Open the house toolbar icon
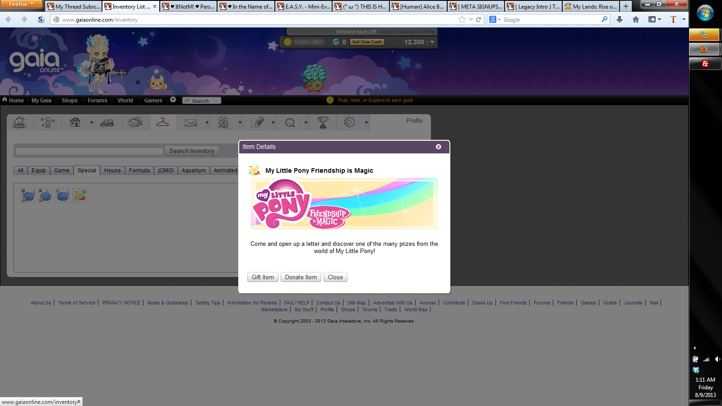The height and width of the screenshot is (406, 722). coord(75,122)
